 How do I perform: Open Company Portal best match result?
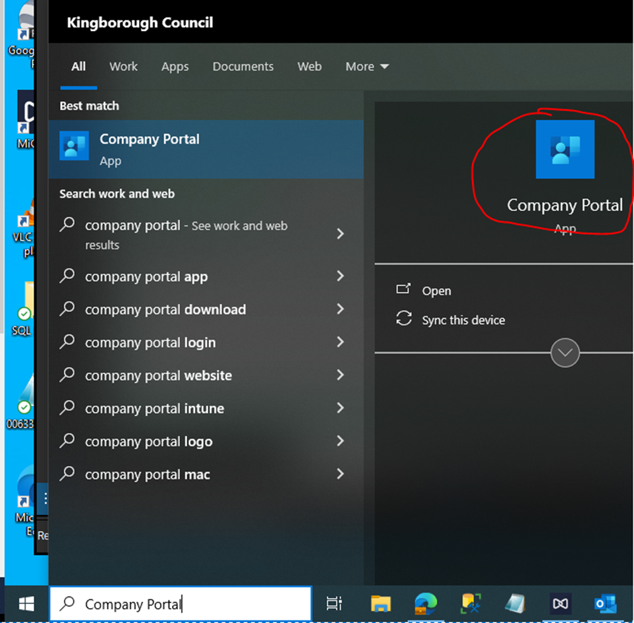pyautogui.click(x=206, y=149)
